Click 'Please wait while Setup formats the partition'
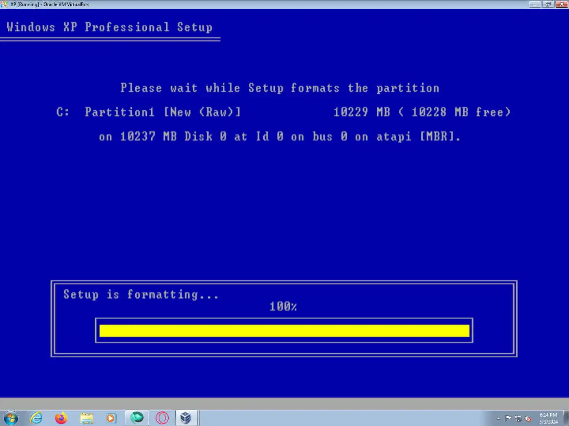The image size is (569, 426). click(x=280, y=88)
